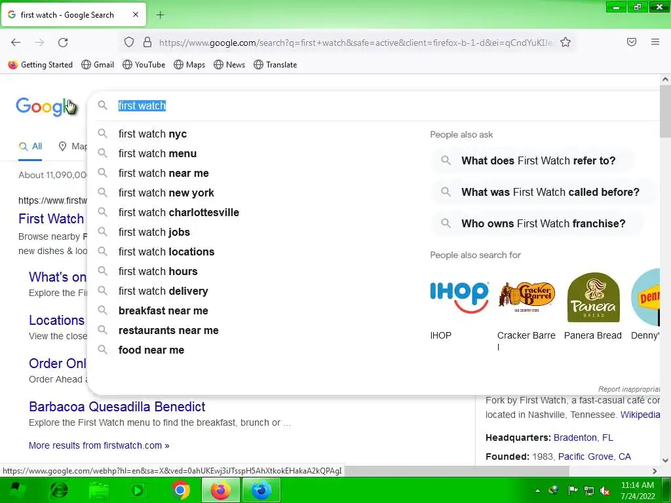Select the Panera Bread logo thumbnail
The width and height of the screenshot is (671, 503).
tap(593, 297)
